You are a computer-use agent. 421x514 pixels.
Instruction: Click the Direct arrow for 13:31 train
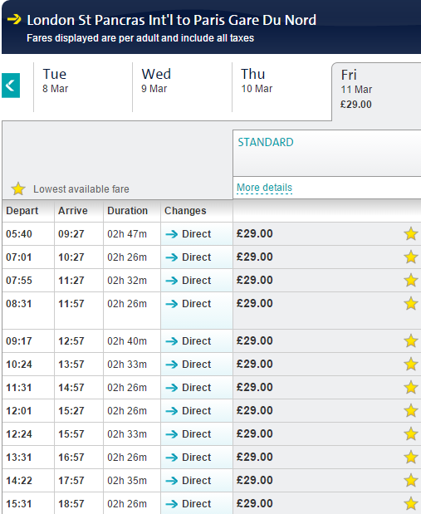tap(172, 458)
